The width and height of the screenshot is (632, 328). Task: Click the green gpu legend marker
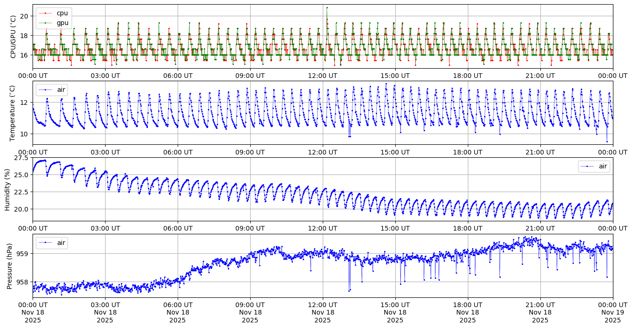coord(45,22)
